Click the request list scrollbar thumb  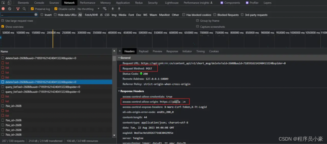114,58
